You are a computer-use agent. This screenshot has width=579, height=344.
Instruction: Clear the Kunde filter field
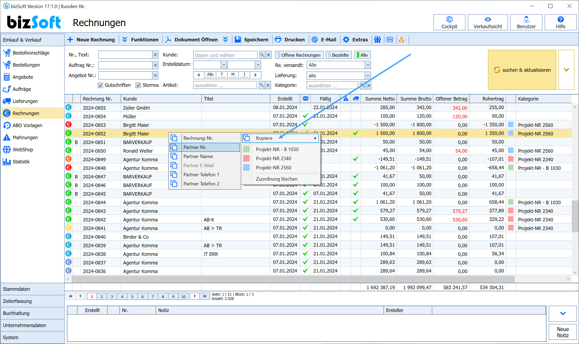coord(268,55)
